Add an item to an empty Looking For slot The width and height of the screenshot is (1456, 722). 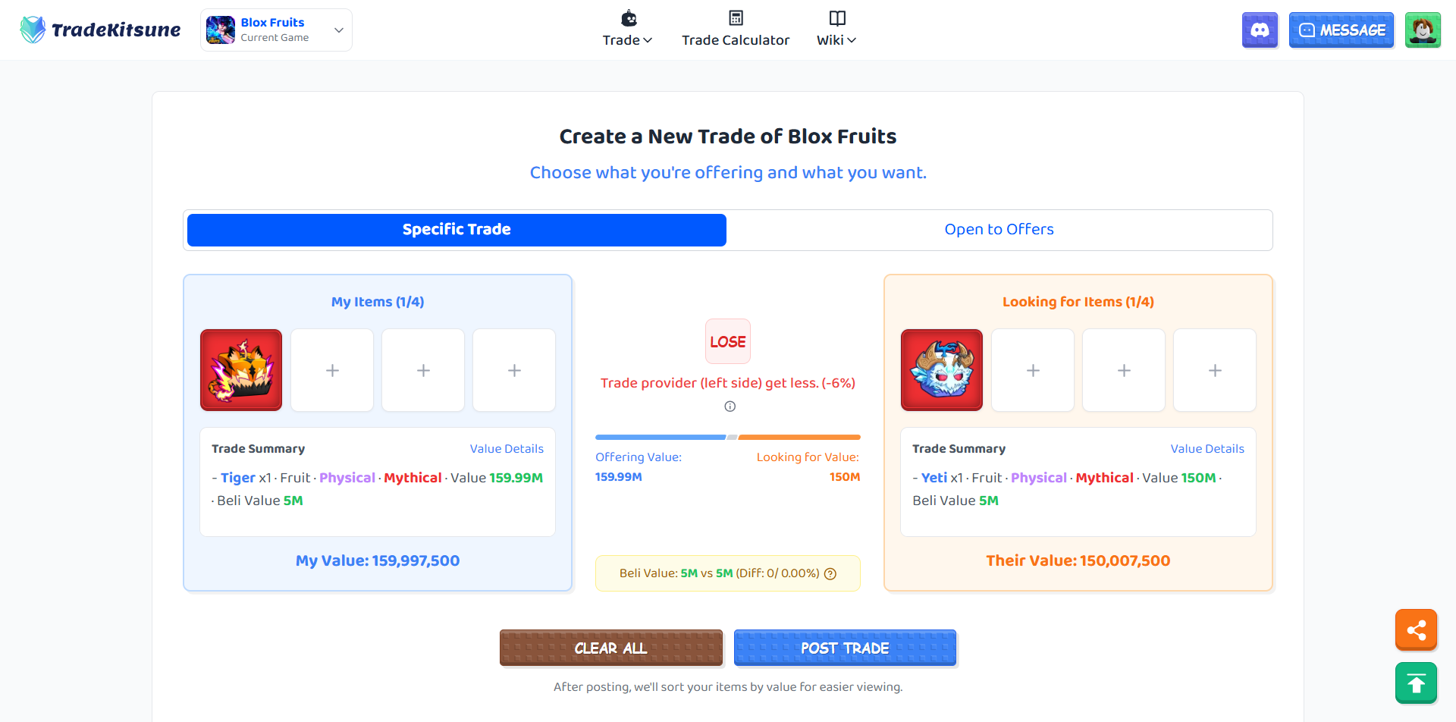[1032, 369]
